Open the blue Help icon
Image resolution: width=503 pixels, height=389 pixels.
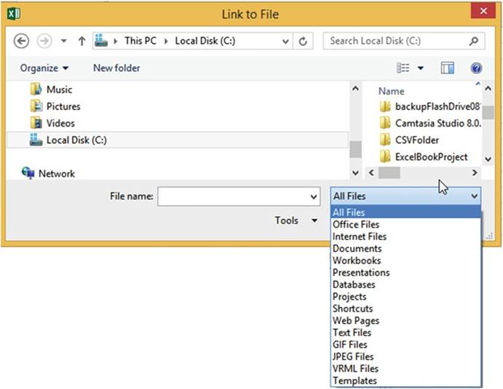(x=477, y=68)
